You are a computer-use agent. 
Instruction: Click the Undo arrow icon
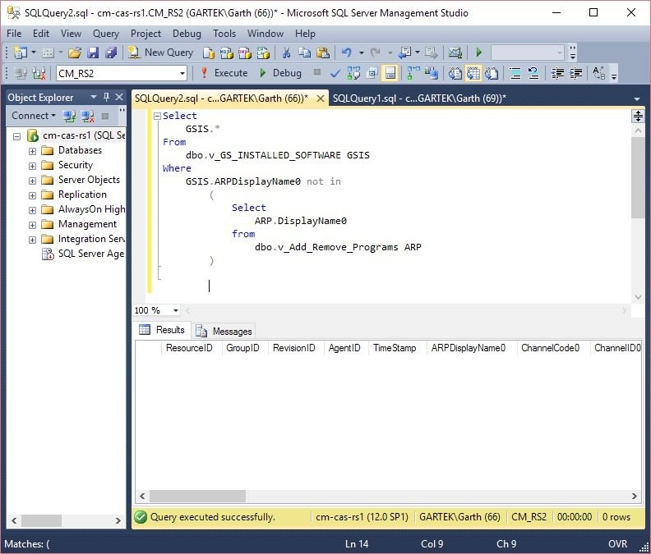click(346, 53)
